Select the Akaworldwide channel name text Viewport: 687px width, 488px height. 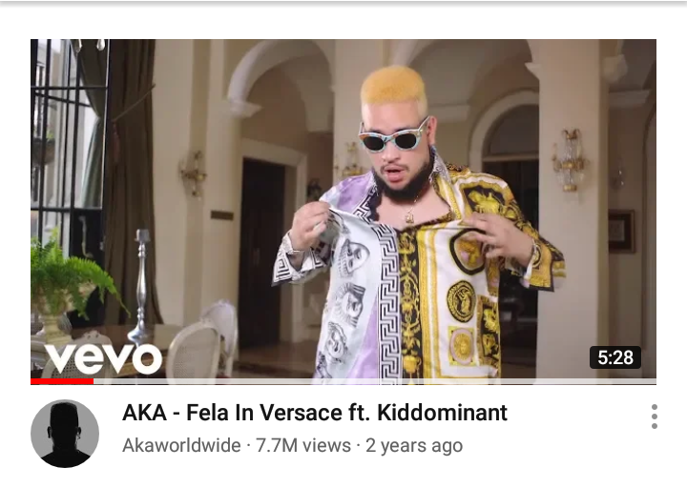[181, 445]
